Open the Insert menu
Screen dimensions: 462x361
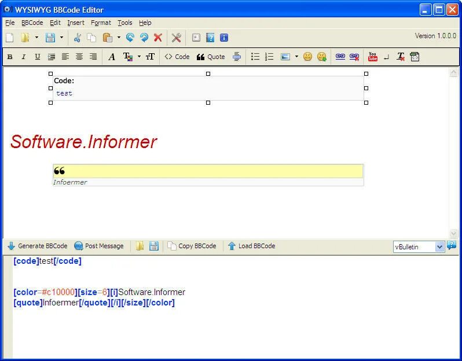[76, 23]
